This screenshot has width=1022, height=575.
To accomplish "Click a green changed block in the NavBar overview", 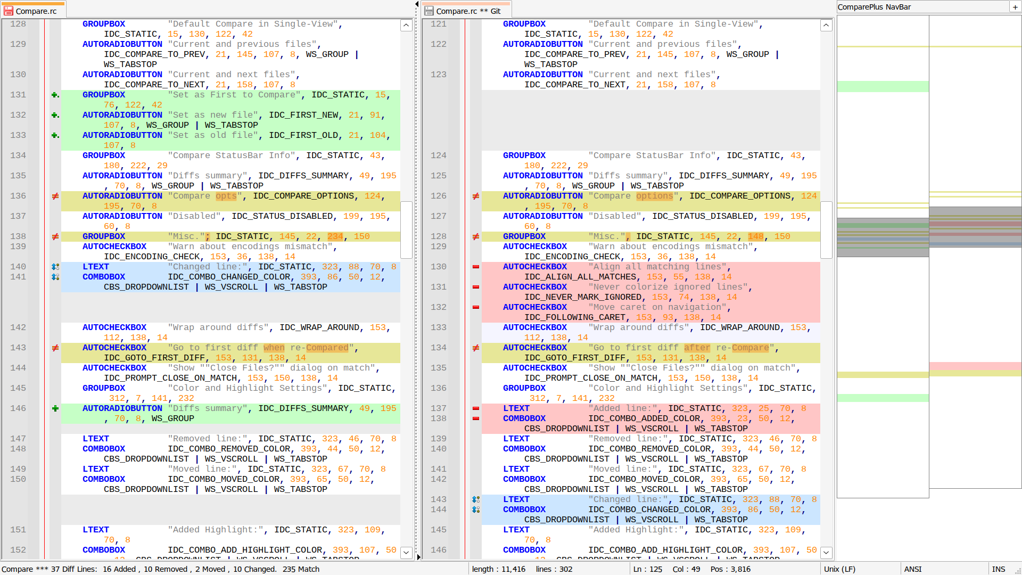I will (x=883, y=85).
